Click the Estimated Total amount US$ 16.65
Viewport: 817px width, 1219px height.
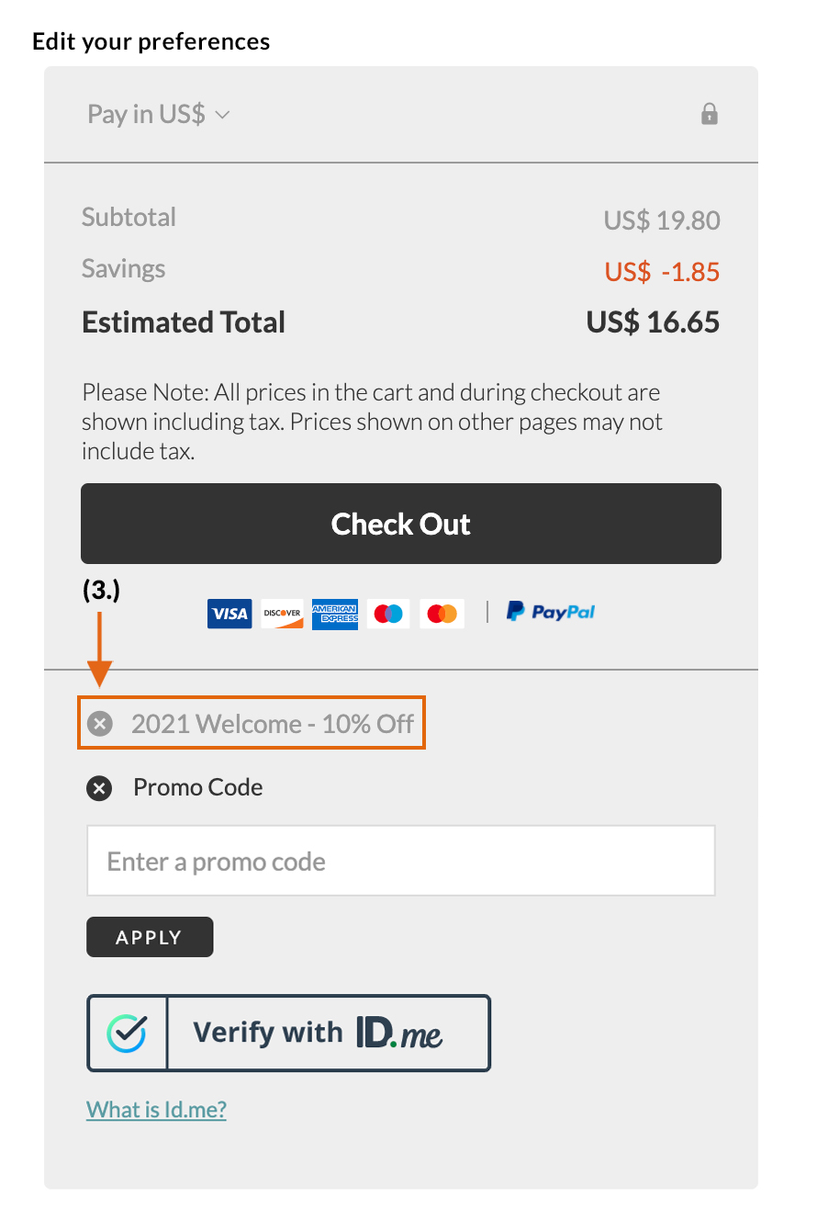pyautogui.click(x=653, y=322)
